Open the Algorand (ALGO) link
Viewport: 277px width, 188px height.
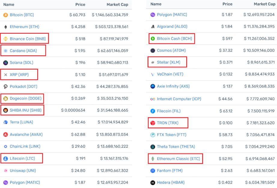pos(172,26)
